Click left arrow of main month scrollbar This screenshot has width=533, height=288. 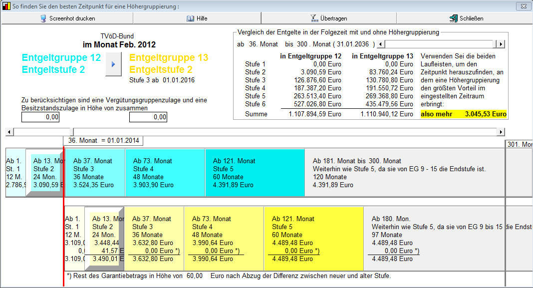(9, 132)
